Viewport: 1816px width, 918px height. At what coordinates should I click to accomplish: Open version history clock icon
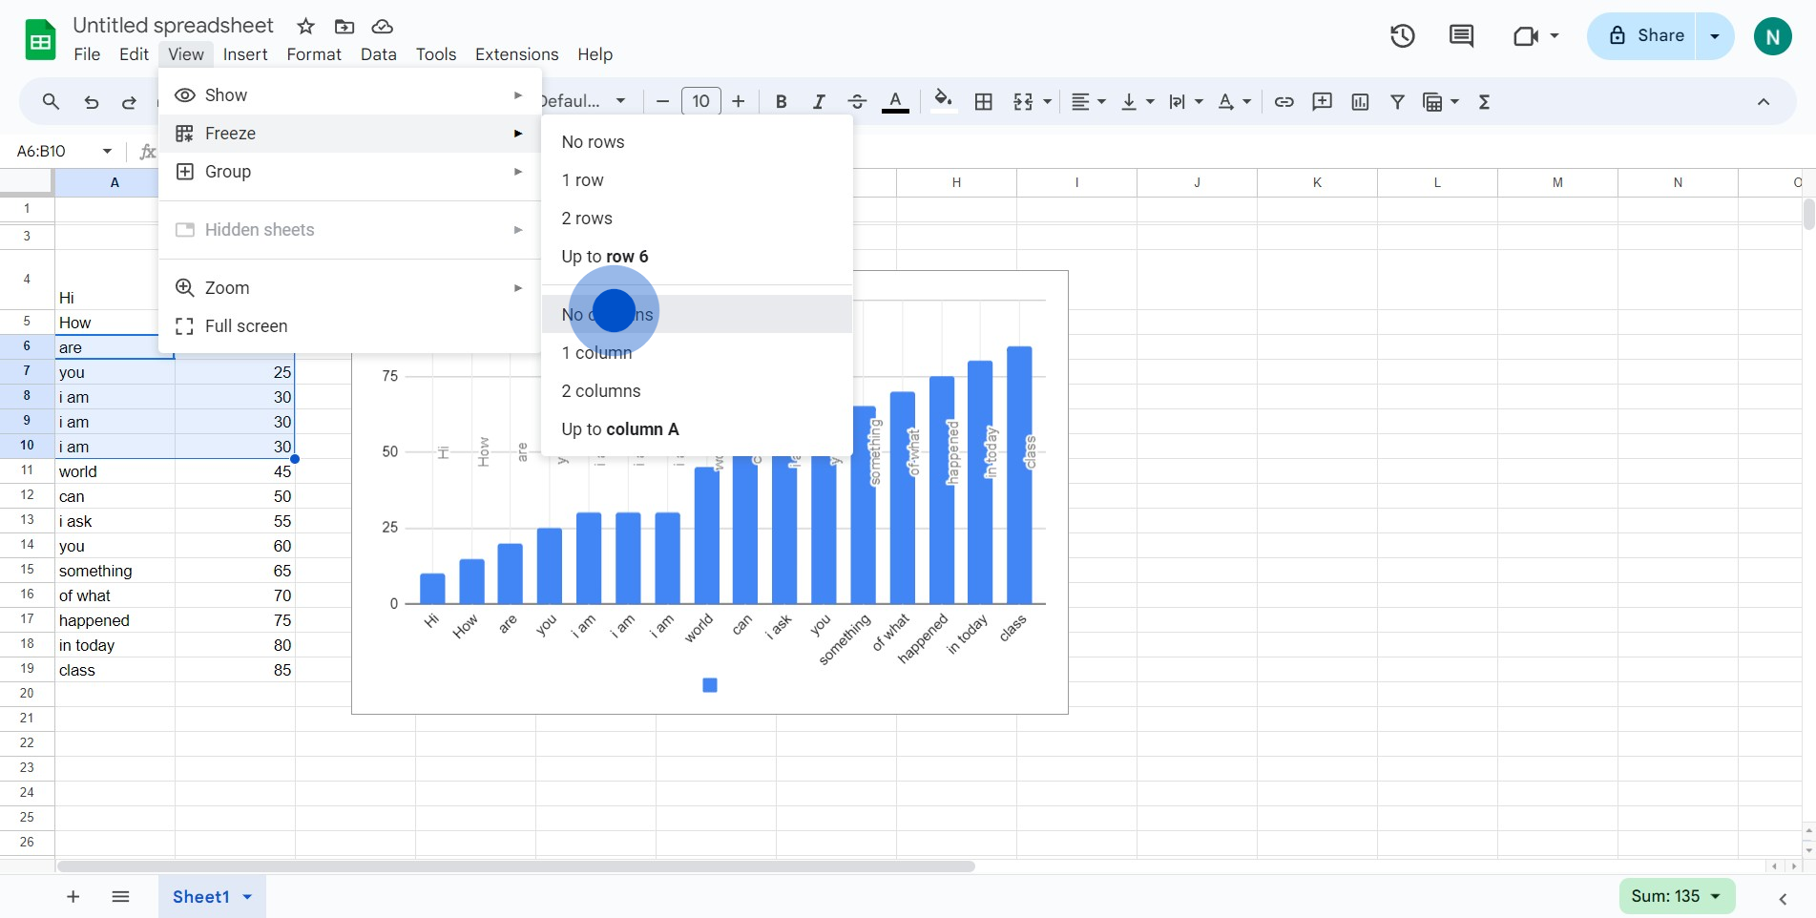pyautogui.click(x=1402, y=36)
